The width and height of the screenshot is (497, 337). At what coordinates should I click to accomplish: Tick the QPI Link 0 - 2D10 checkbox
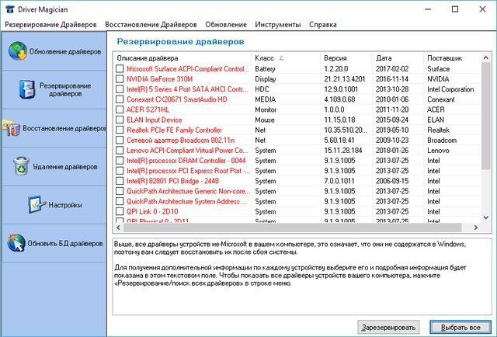pyautogui.click(x=120, y=211)
